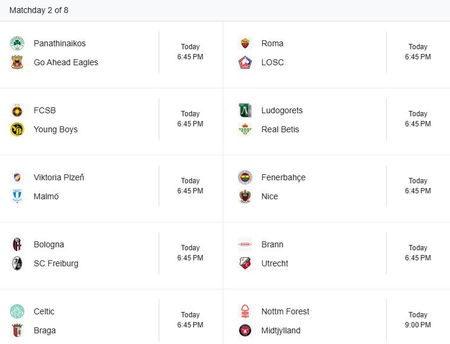Click the Real Betis crest
The width and height of the screenshot is (450, 344).
click(x=245, y=129)
